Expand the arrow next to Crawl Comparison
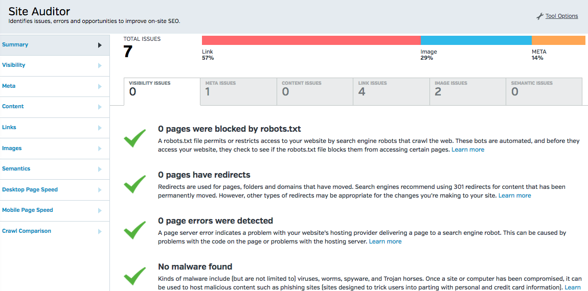Image resolution: width=588 pixels, height=291 pixels. [100, 231]
